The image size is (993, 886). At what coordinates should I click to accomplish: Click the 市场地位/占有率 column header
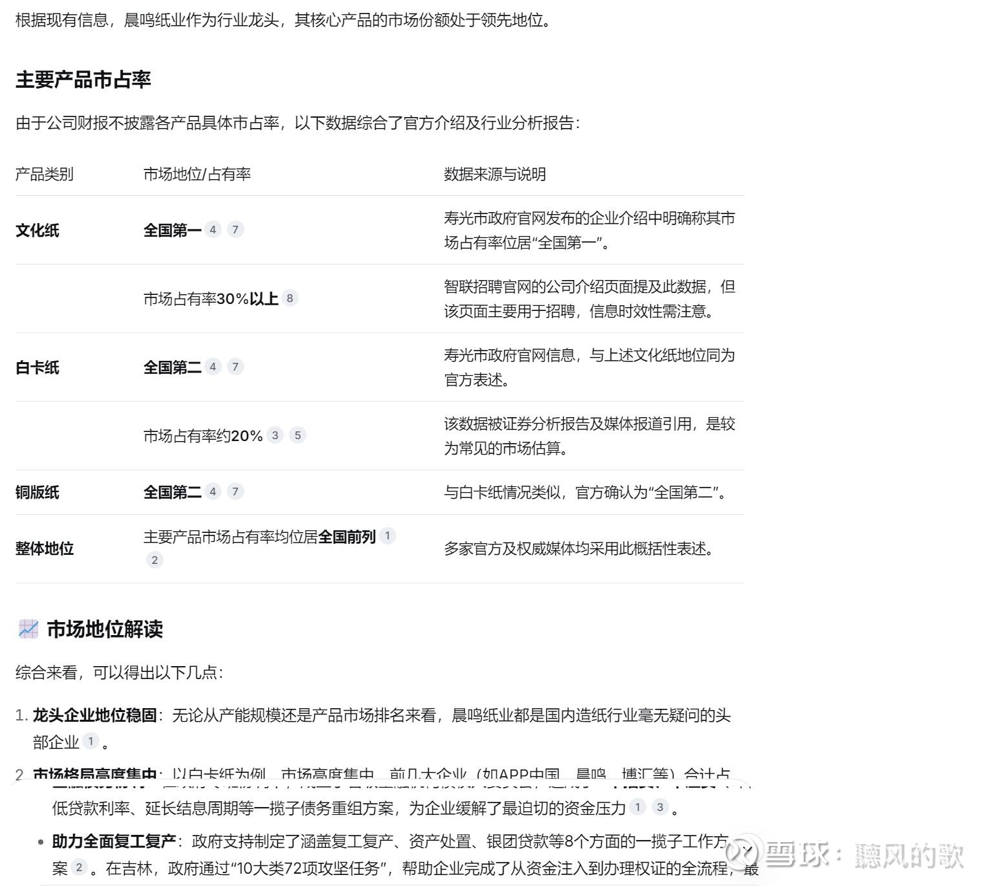pyautogui.click(x=197, y=174)
